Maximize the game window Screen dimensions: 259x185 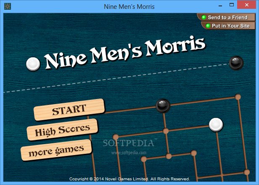click(232, 5)
